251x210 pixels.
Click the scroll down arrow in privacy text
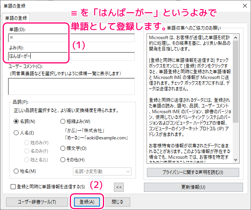click(x=236, y=160)
